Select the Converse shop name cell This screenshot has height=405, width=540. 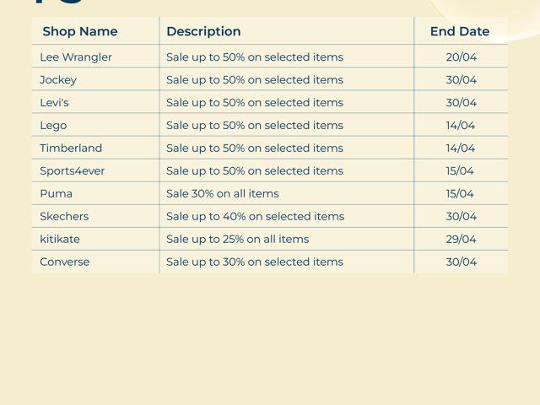[x=65, y=262]
